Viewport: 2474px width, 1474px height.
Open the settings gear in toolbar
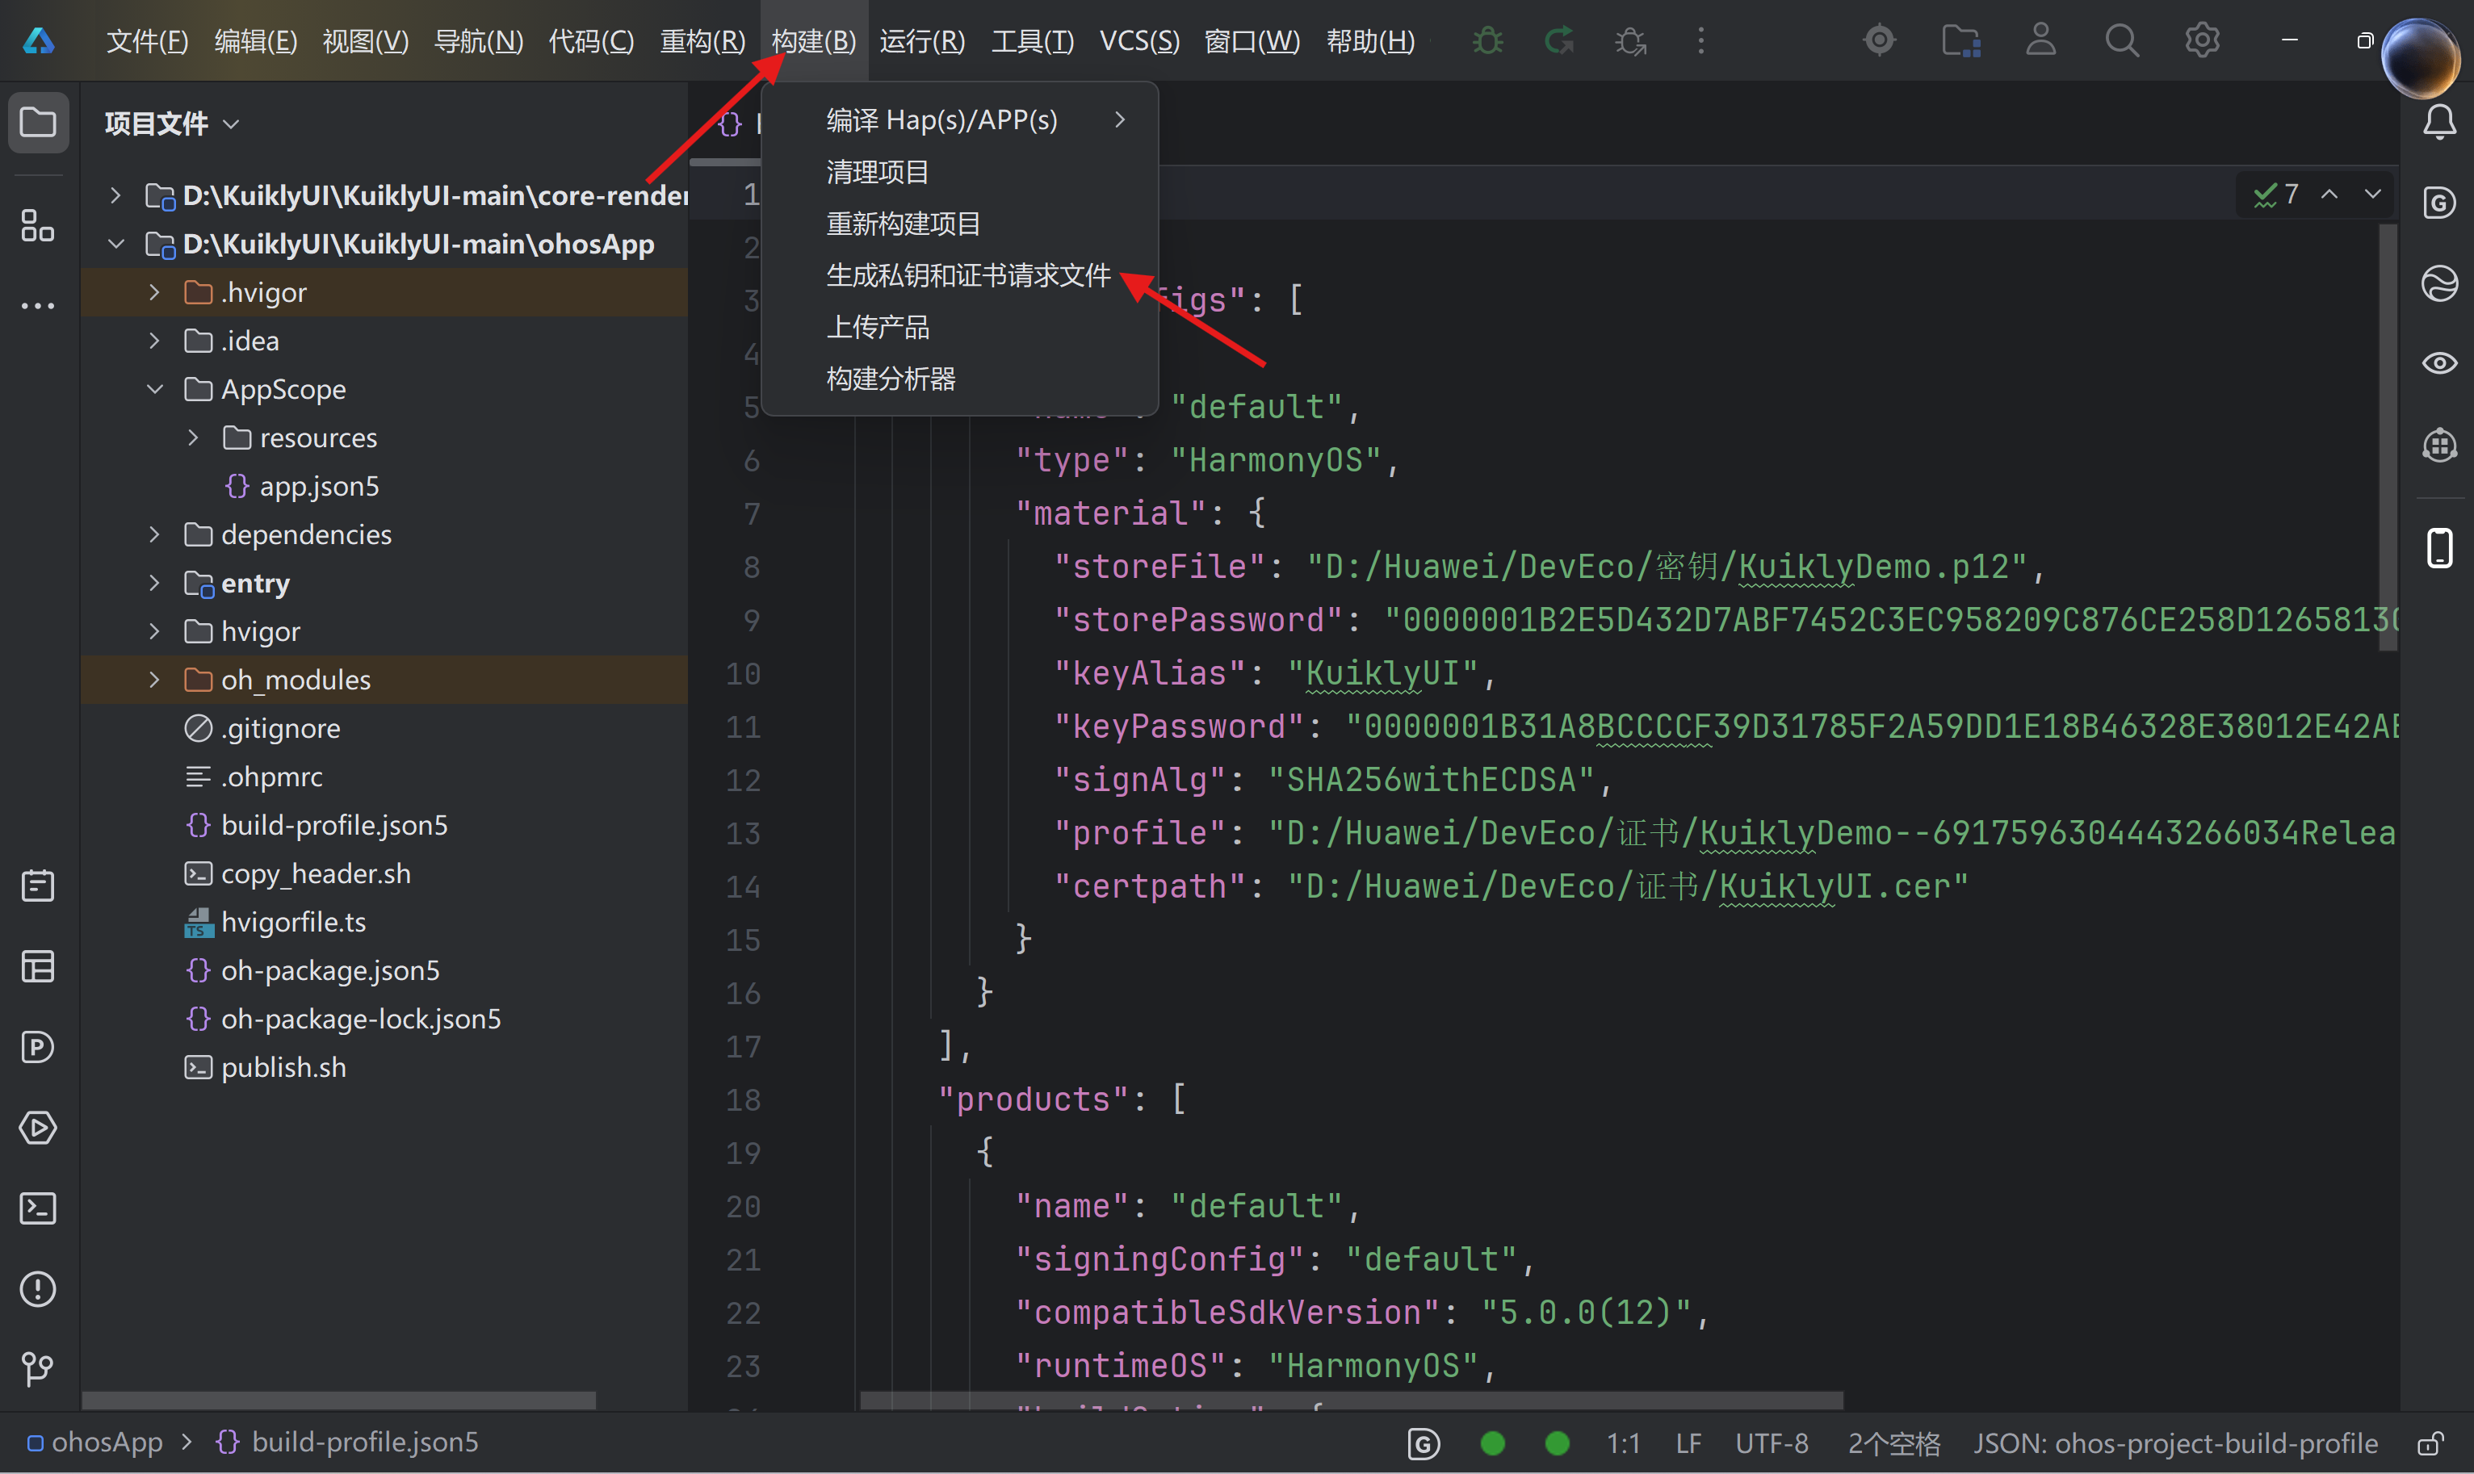[2202, 40]
